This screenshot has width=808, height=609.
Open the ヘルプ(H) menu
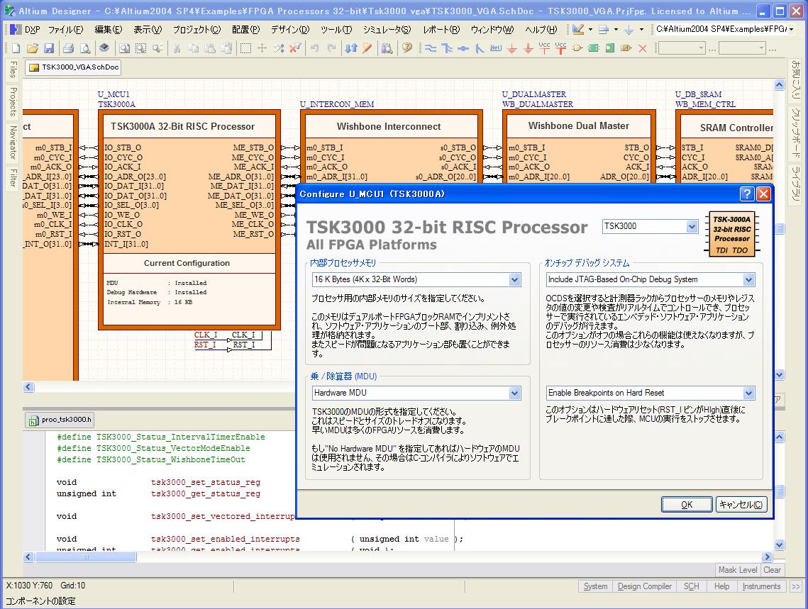pos(541,29)
